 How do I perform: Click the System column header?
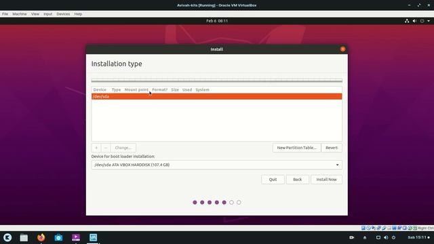coord(202,89)
